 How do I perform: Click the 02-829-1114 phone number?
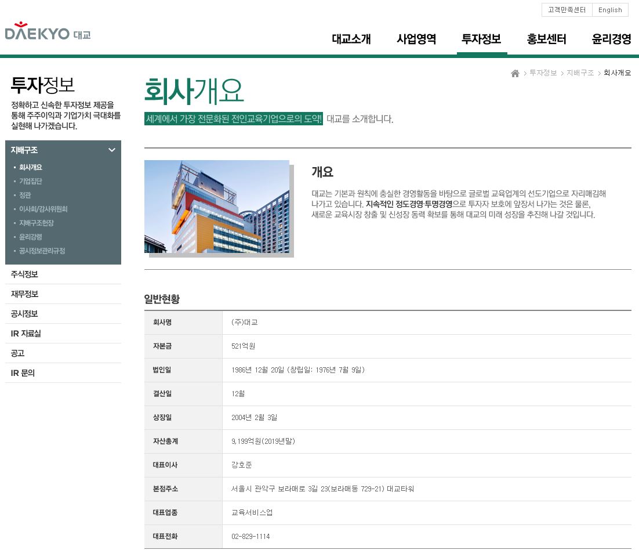(250, 536)
